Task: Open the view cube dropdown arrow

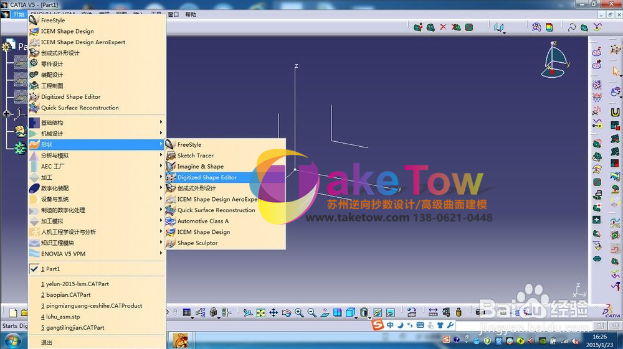Action: pyautogui.click(x=356, y=317)
